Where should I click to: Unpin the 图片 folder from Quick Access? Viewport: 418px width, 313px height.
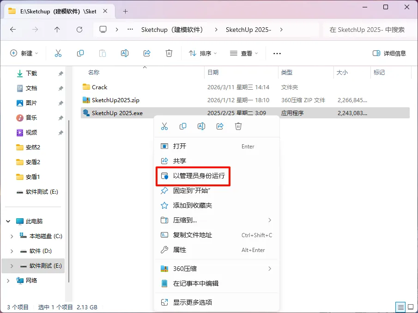[x=61, y=103]
